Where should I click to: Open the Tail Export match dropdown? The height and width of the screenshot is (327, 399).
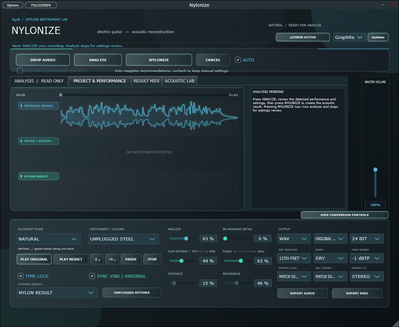tap(330, 276)
